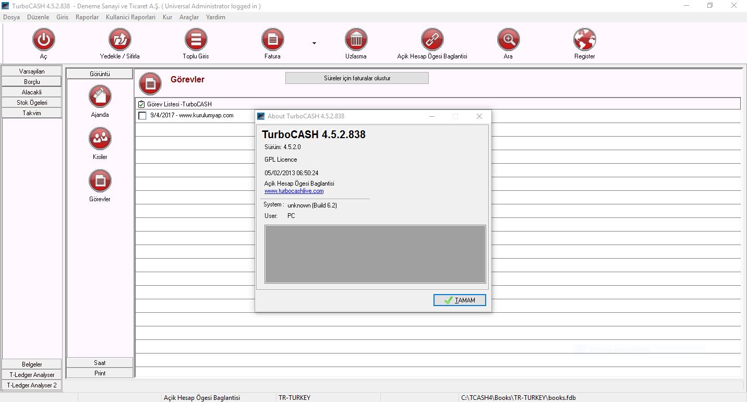
Task: Open the Yardim menu
Action: pyautogui.click(x=215, y=17)
